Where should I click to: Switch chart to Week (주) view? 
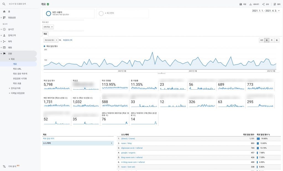coord(272,40)
